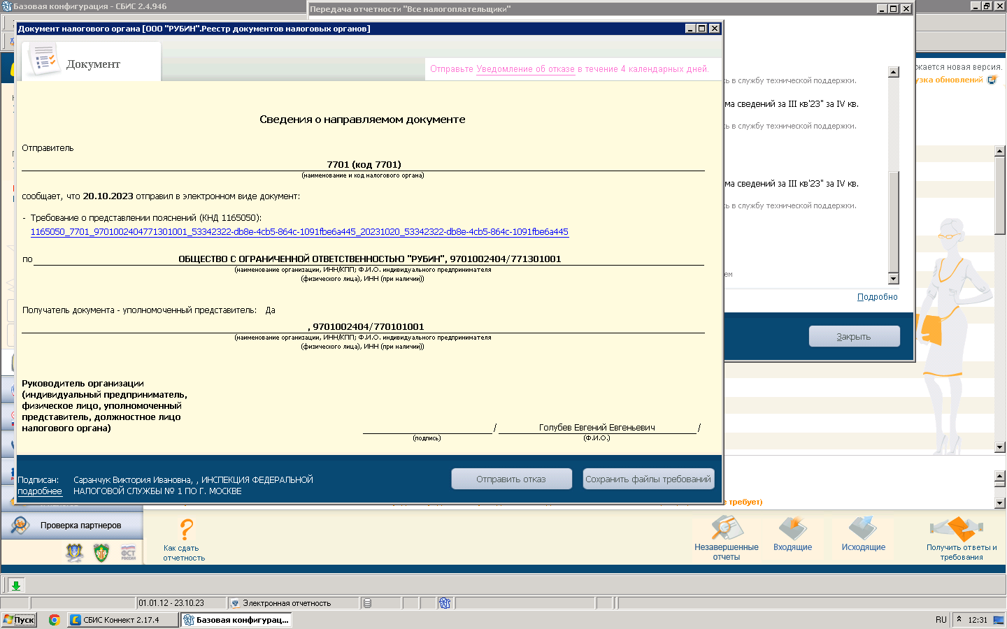Viewport: 1007px width, 629px height.
Task: Click the ФСТ России logo icon
Action: pos(129,554)
